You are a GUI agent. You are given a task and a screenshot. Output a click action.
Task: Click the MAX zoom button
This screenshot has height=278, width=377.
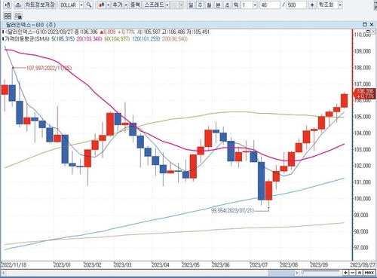(x=369, y=273)
